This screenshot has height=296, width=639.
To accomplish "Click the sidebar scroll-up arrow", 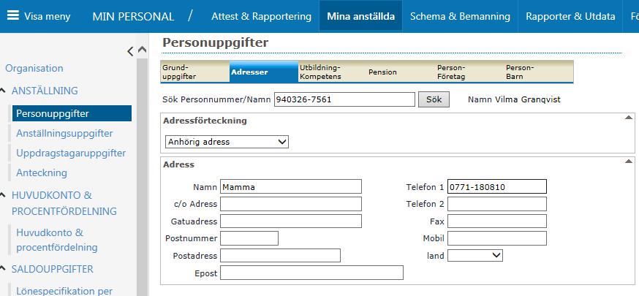I will click(142, 49).
